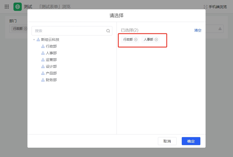Focus the 搜索 input field

(72, 31)
